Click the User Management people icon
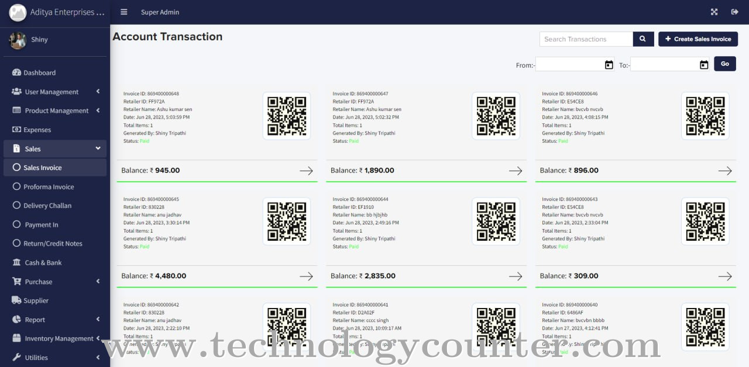The image size is (749, 367). [x=16, y=92]
